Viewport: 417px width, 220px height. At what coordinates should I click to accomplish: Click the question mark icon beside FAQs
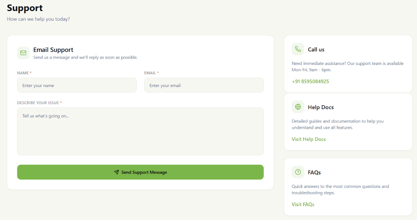tap(298, 172)
